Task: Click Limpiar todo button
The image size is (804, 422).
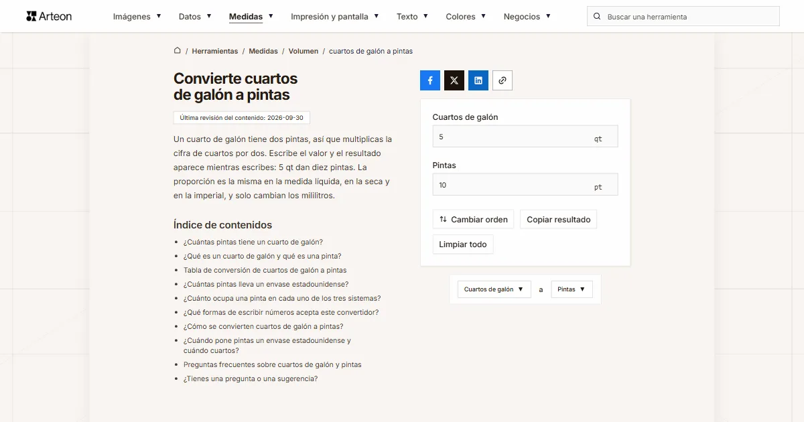Action: (x=463, y=244)
